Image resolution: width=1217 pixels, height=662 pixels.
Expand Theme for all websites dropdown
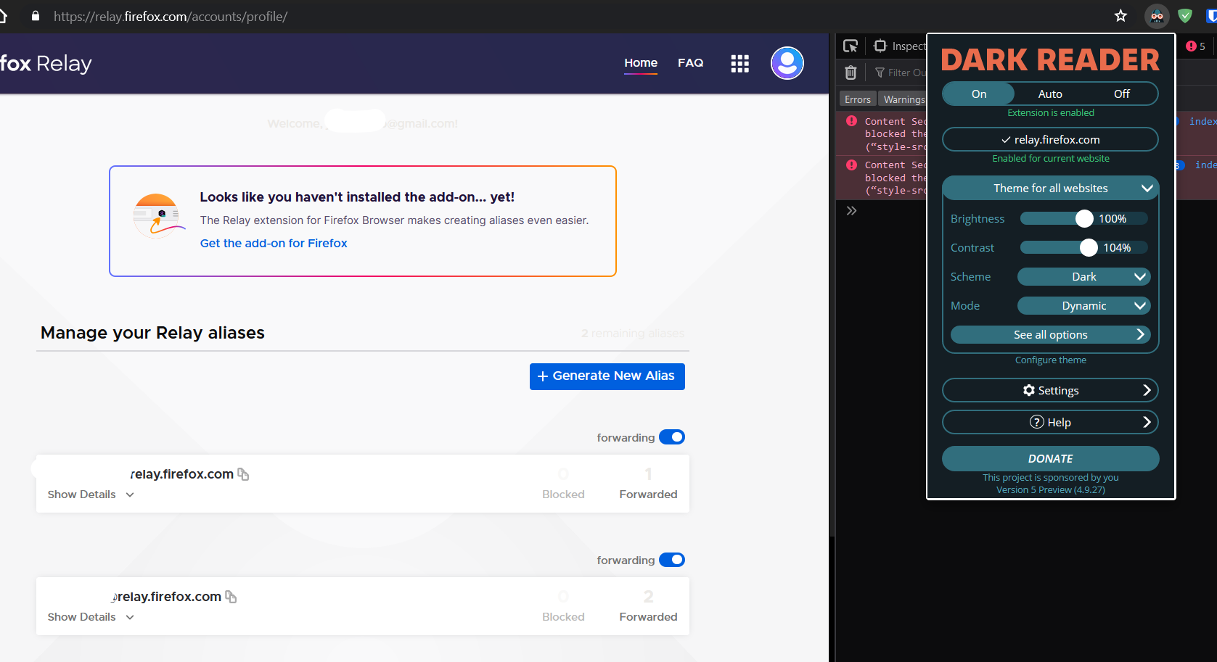(x=1050, y=189)
